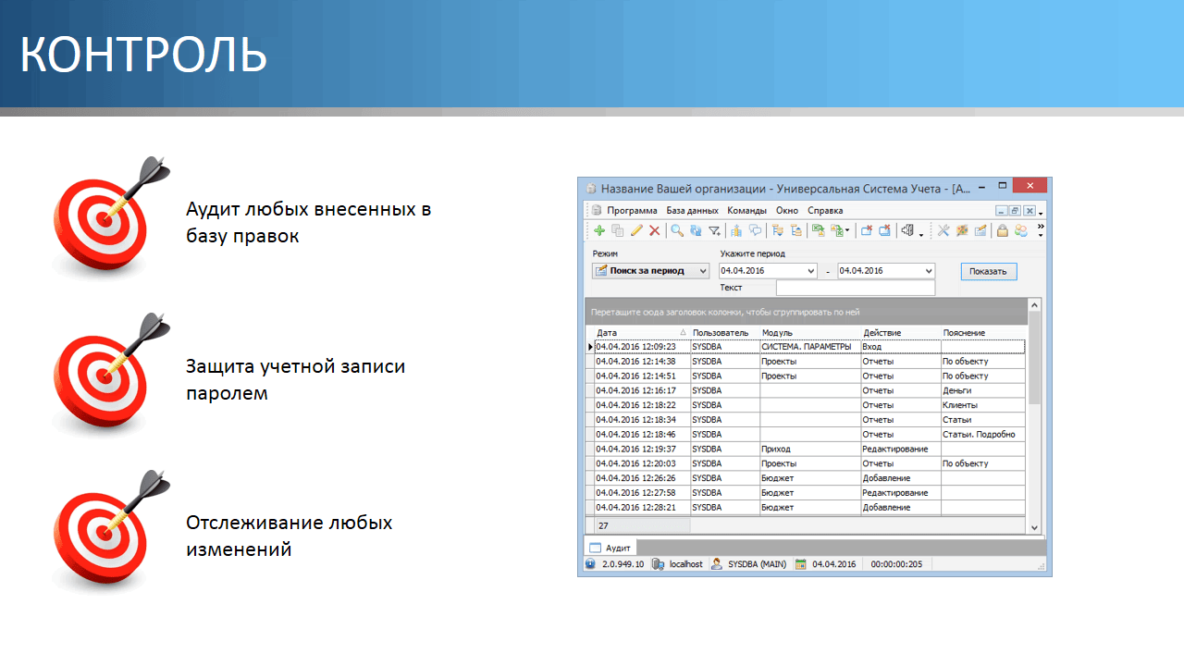The height and width of the screenshot is (666, 1184).
Task: Click the 'Вход' action cell
Action: [901, 347]
